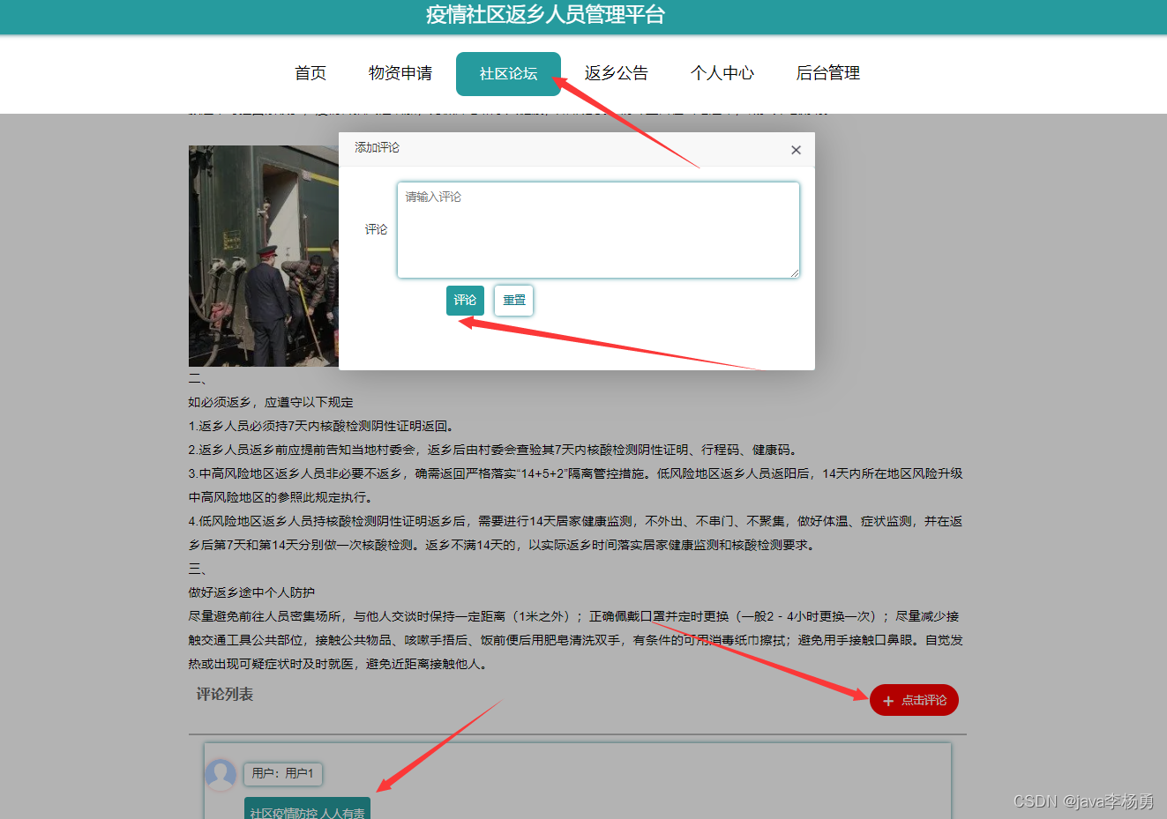This screenshot has height=819, width=1167.
Task: Click the 添加评论 dialog title
Action: 377,147
